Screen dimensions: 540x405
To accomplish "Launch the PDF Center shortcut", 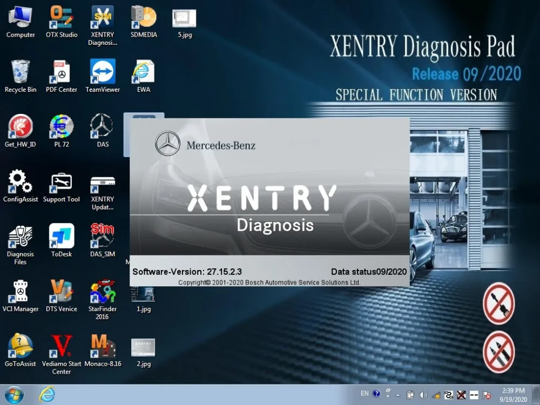I will pos(62,77).
